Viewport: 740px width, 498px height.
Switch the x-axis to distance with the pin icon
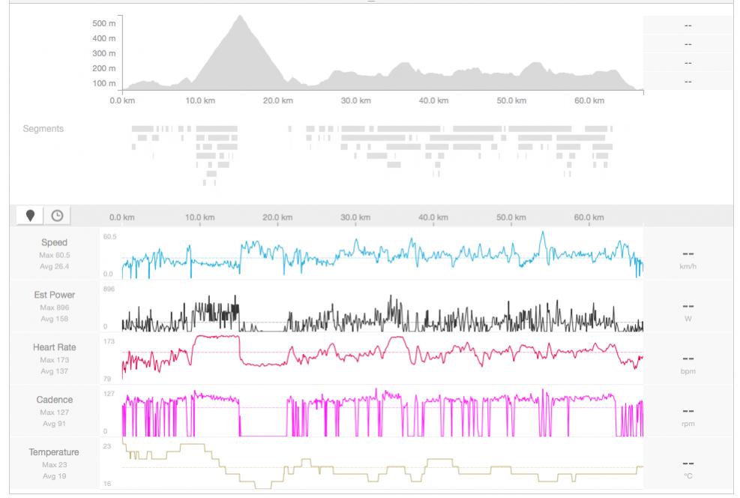[30, 216]
